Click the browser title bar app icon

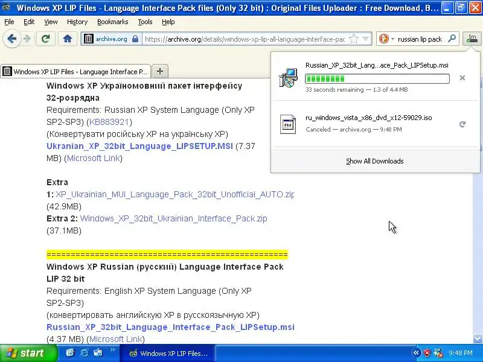[6, 7]
